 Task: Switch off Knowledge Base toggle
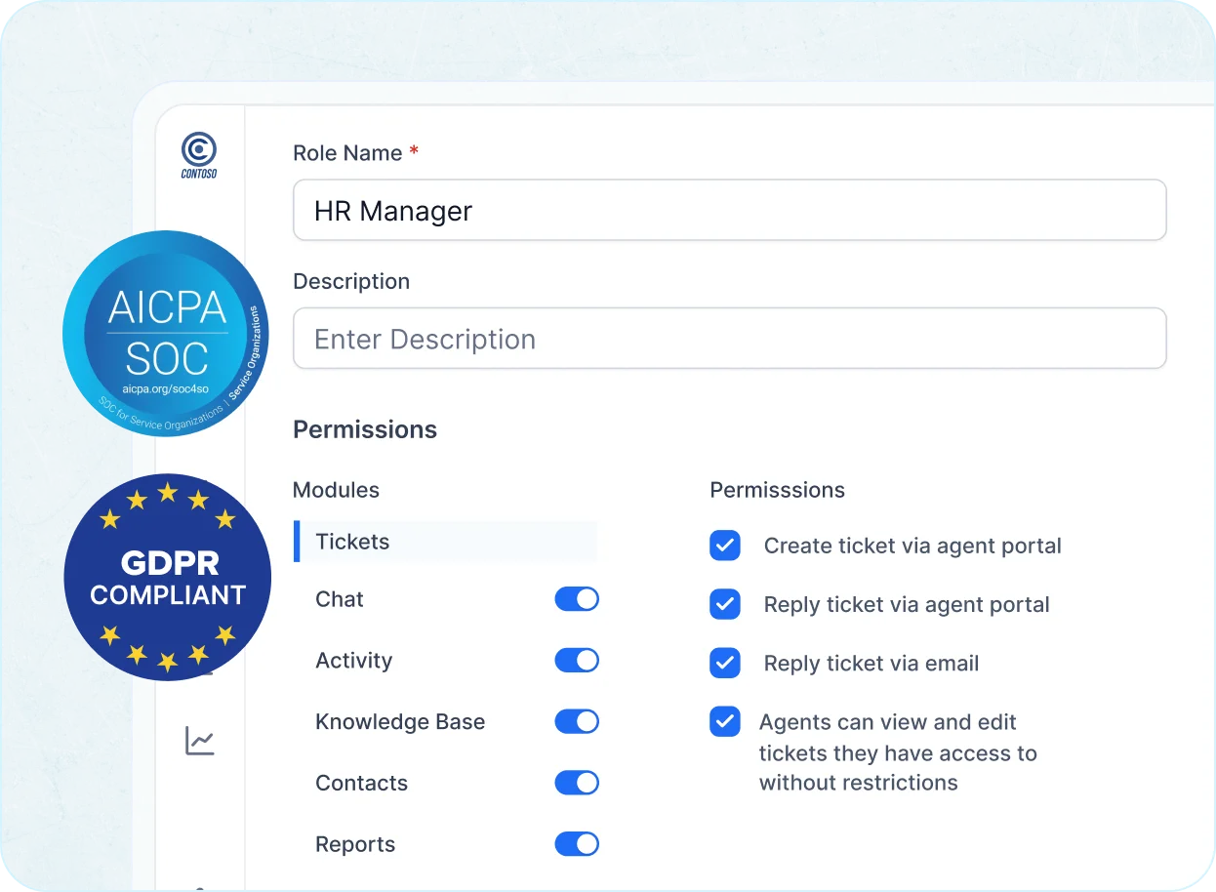pyautogui.click(x=577, y=721)
